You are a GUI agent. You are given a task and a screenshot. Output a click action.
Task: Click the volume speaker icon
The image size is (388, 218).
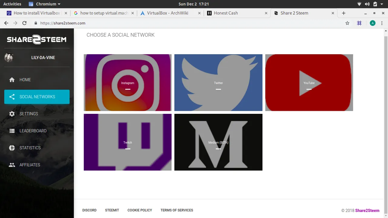[x=367, y=4]
